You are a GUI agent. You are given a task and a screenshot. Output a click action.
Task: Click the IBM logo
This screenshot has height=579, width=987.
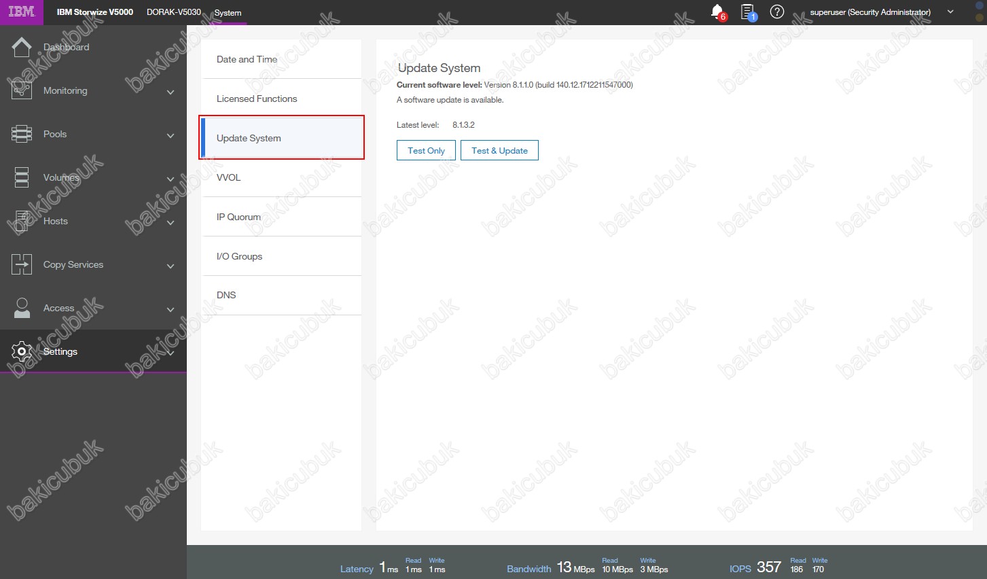point(22,12)
